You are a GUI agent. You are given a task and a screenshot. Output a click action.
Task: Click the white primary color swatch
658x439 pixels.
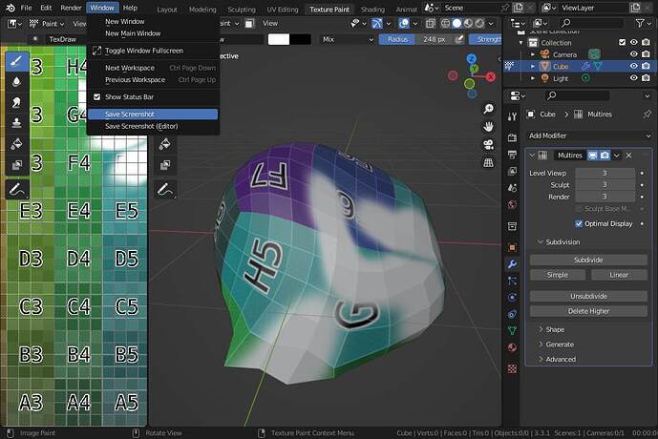pos(279,39)
